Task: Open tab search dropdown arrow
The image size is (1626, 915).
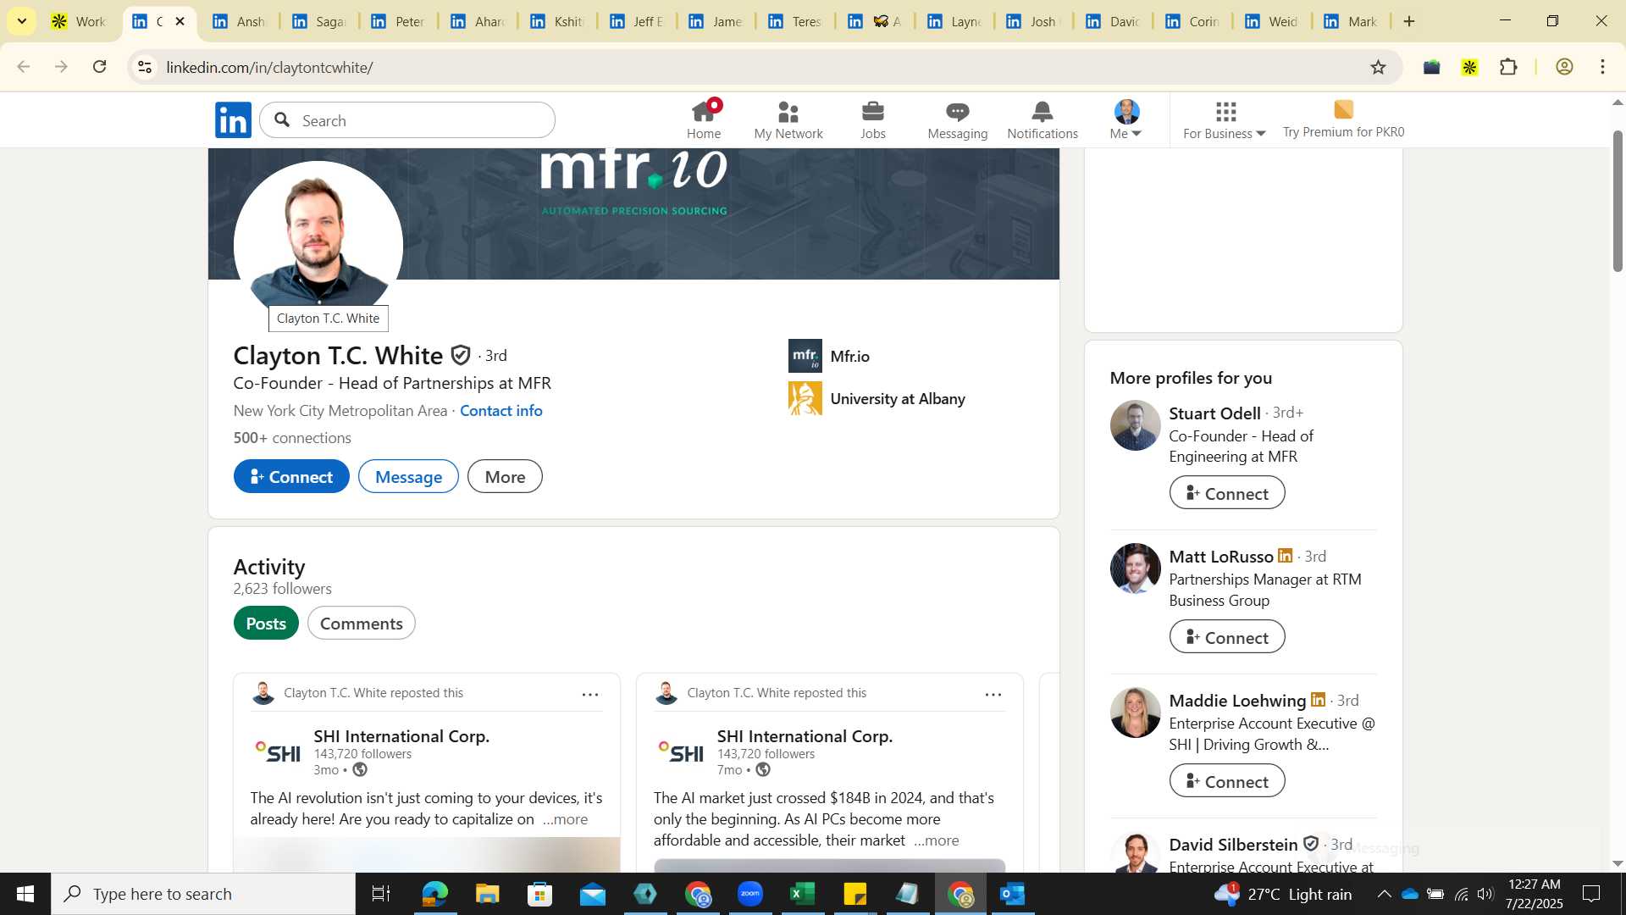Action: pyautogui.click(x=22, y=21)
